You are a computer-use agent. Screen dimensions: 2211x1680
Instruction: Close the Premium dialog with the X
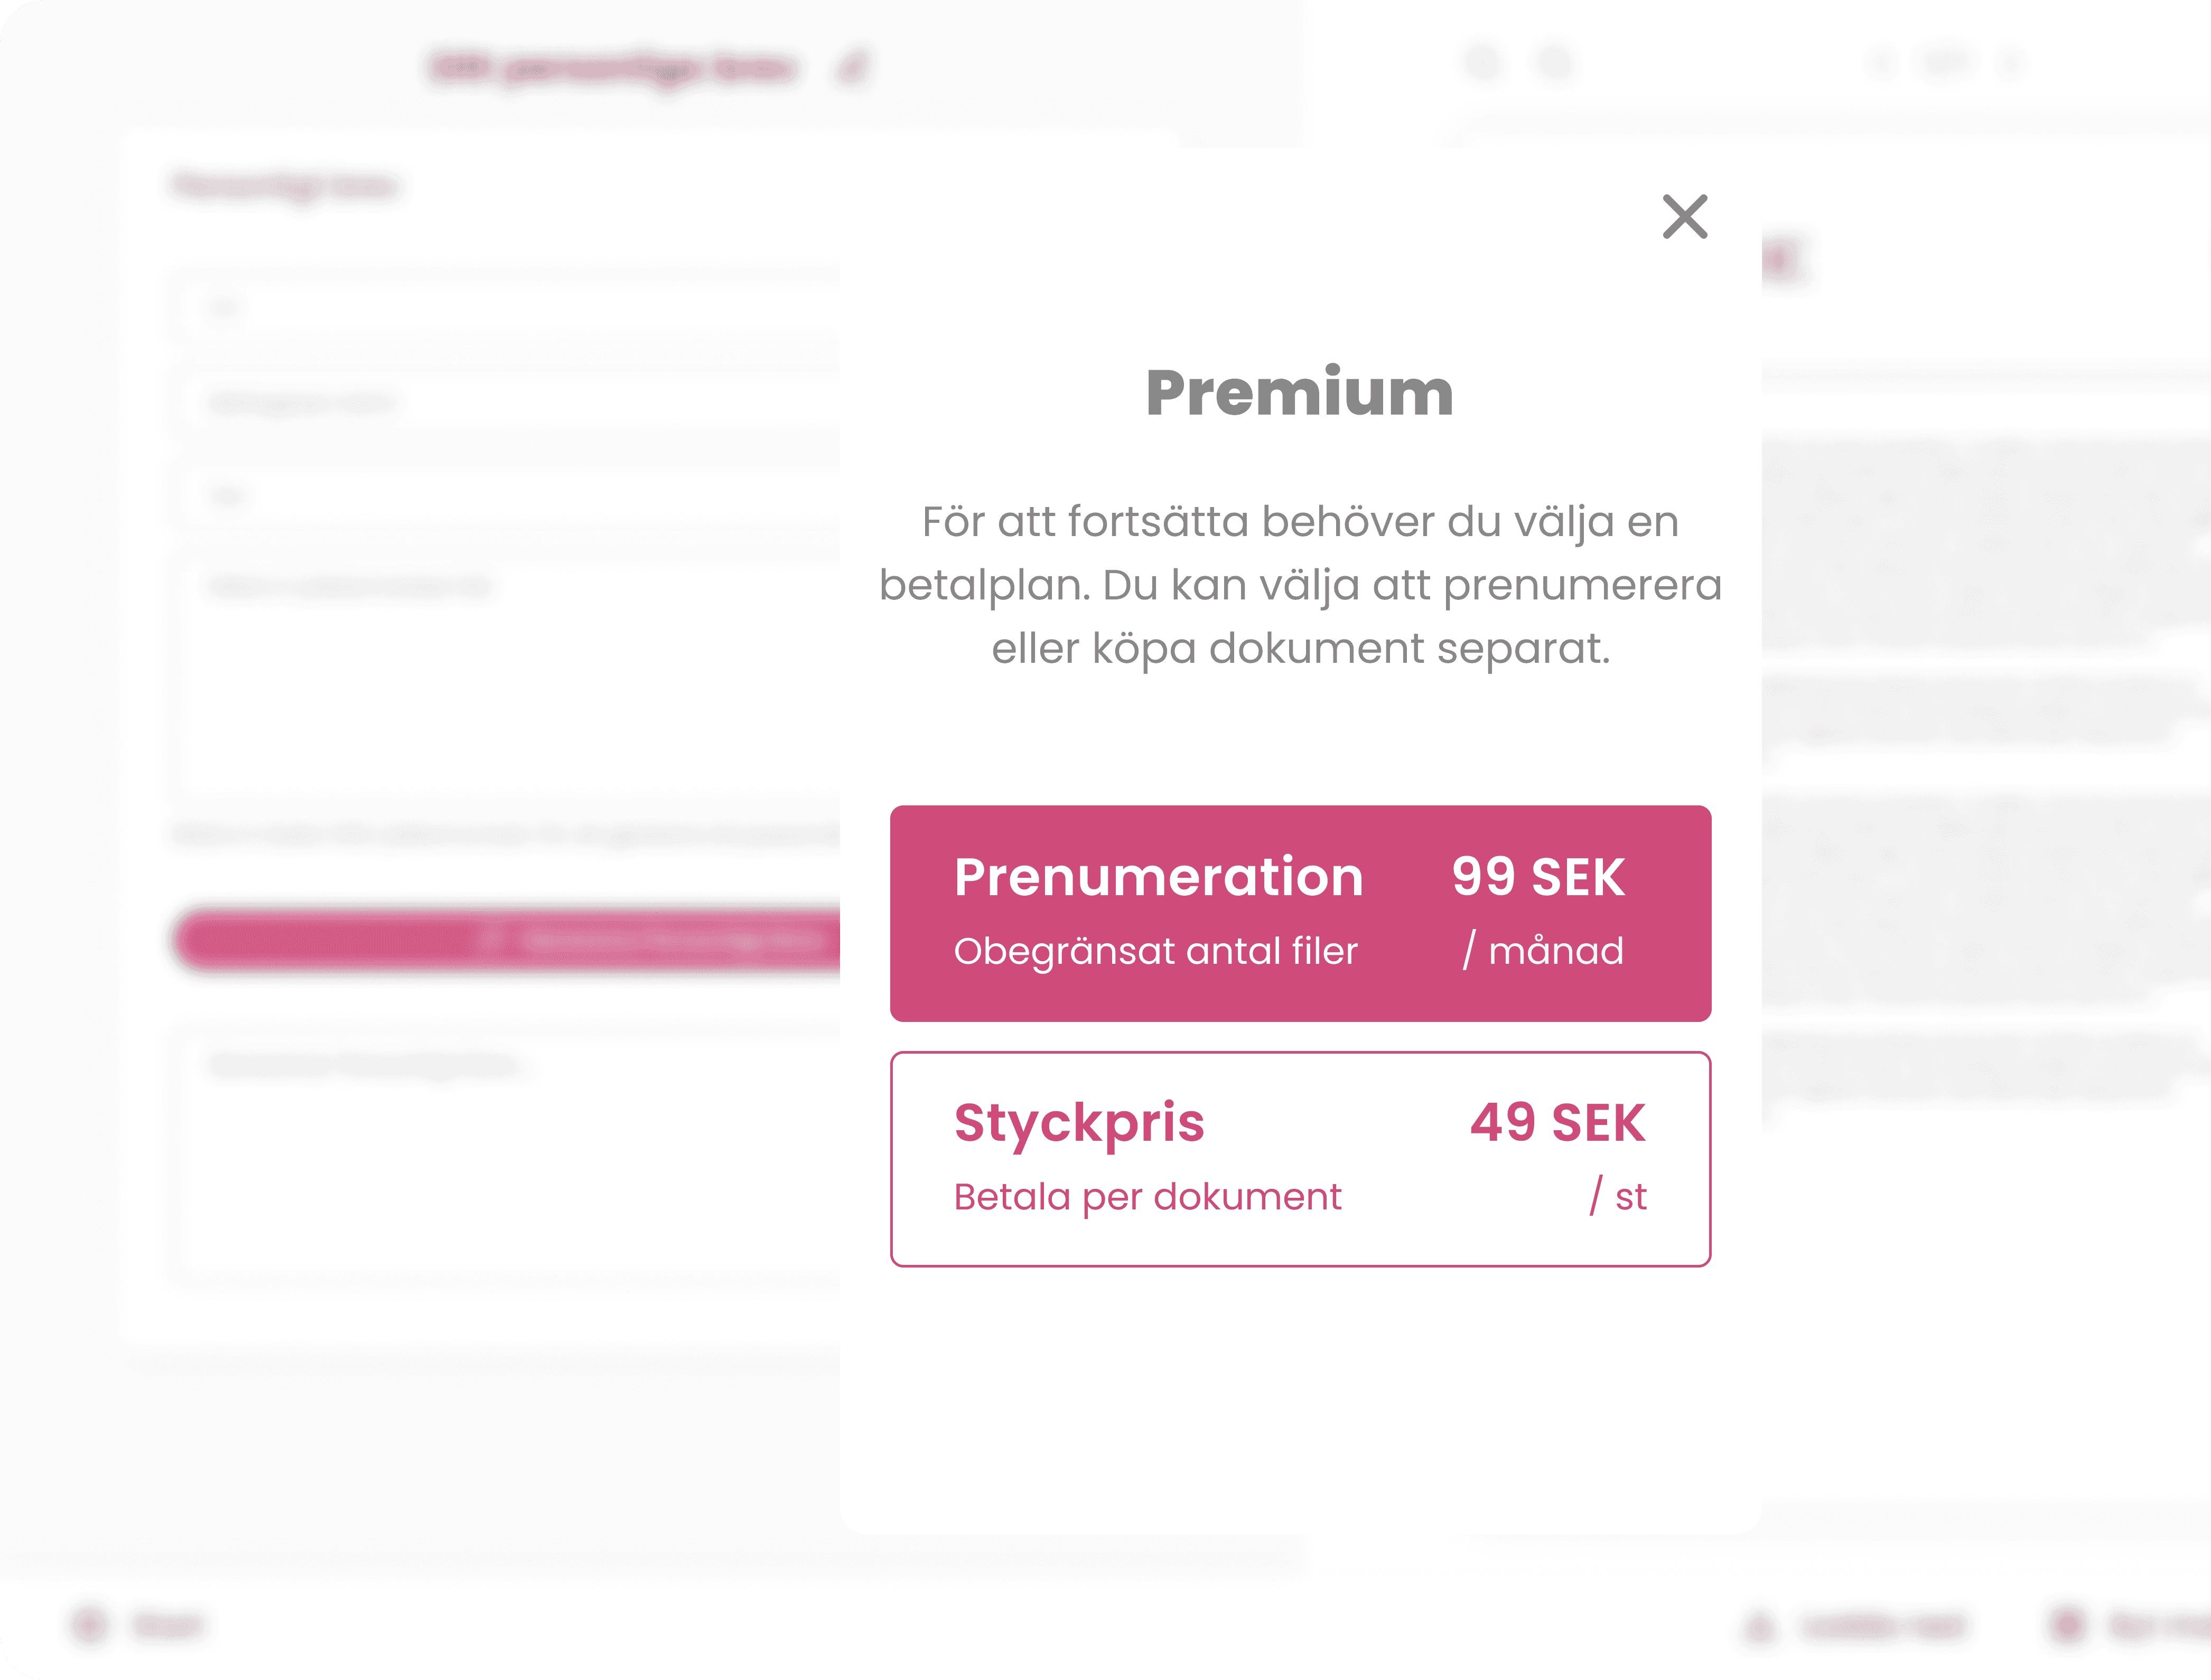(x=1685, y=216)
